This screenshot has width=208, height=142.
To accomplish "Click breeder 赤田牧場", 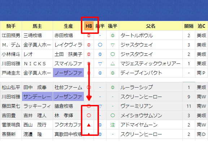I will point(64,35).
